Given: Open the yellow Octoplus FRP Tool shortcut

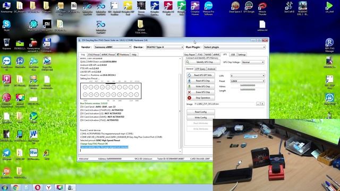Looking at the screenshot, I should [127, 8].
